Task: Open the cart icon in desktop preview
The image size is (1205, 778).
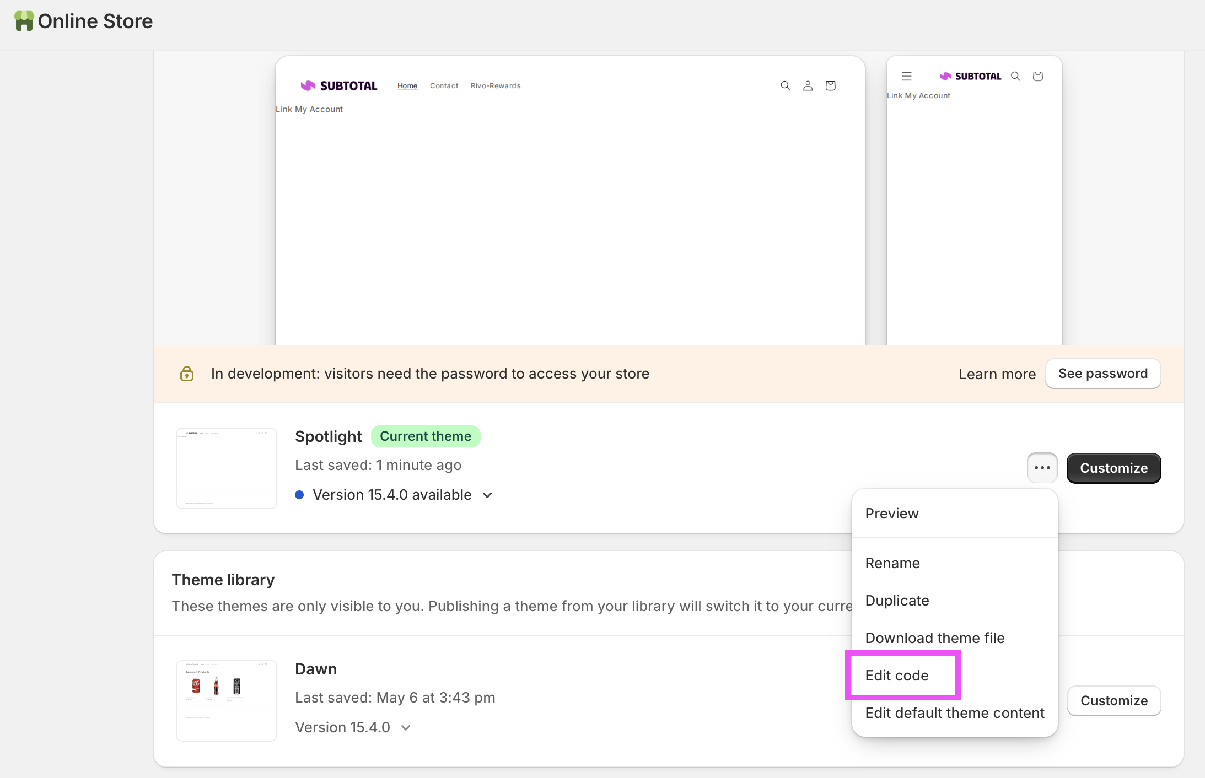Action: pos(830,85)
